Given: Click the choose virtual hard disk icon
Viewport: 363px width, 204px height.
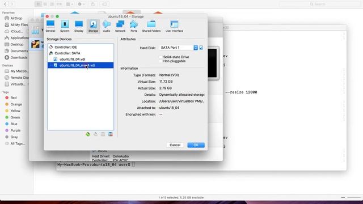Looking at the screenshot, I should (201, 48).
